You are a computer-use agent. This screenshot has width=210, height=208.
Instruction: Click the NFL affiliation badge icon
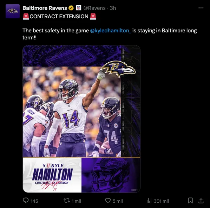[x=79, y=8]
